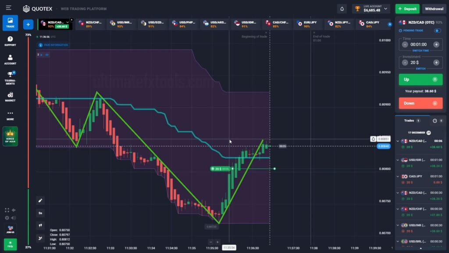Image resolution: width=449 pixels, height=253 pixels.
Task: Click the 0.80840 current price label
Action: click(383, 146)
